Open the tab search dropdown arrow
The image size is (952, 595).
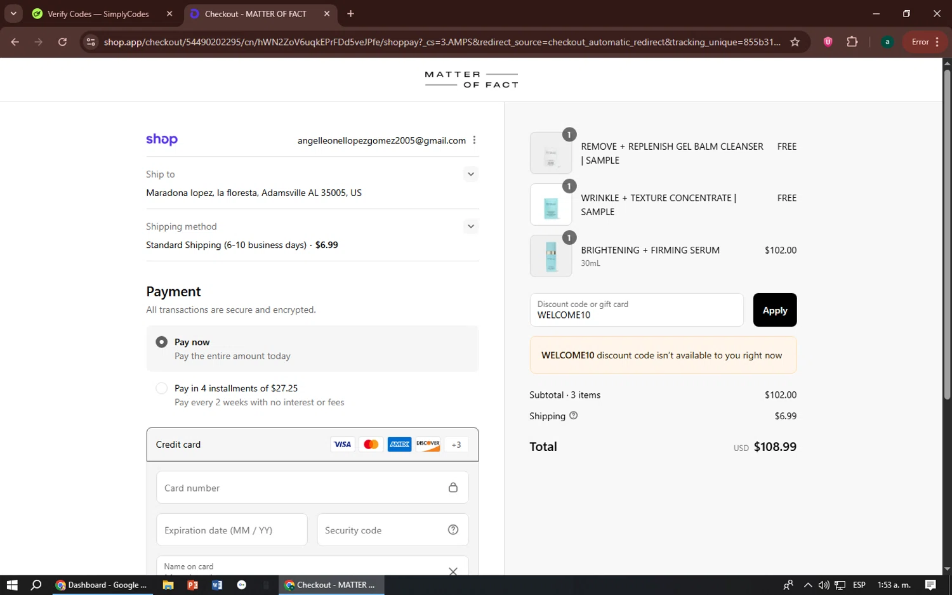pos(13,13)
